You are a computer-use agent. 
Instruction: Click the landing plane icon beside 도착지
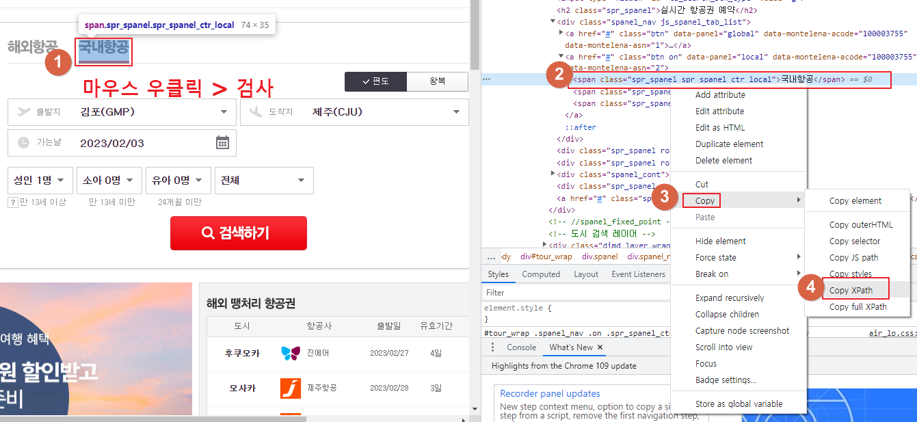256,111
